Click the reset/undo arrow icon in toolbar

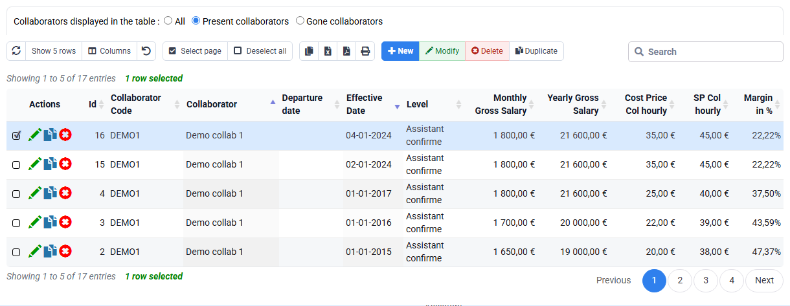click(146, 51)
